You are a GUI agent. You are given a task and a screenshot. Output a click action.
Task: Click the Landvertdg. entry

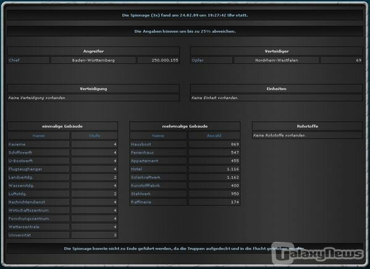click(21, 177)
